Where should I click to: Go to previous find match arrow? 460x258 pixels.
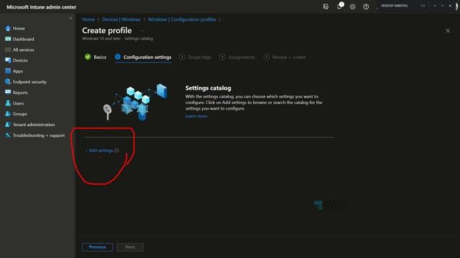[435, 6]
